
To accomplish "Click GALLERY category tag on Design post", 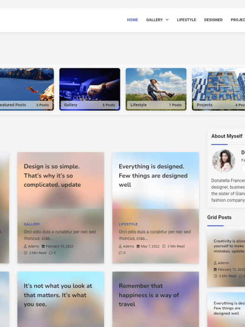I will pyautogui.click(x=32, y=224).
